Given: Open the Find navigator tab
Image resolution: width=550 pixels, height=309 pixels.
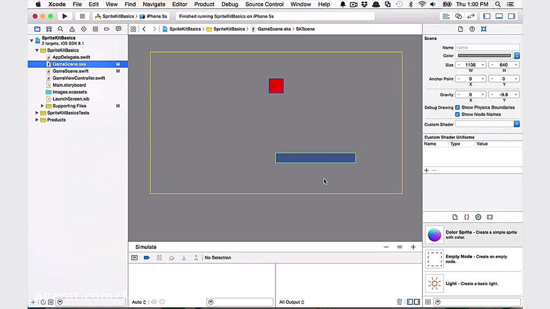Looking at the screenshot, I should tap(60, 29).
